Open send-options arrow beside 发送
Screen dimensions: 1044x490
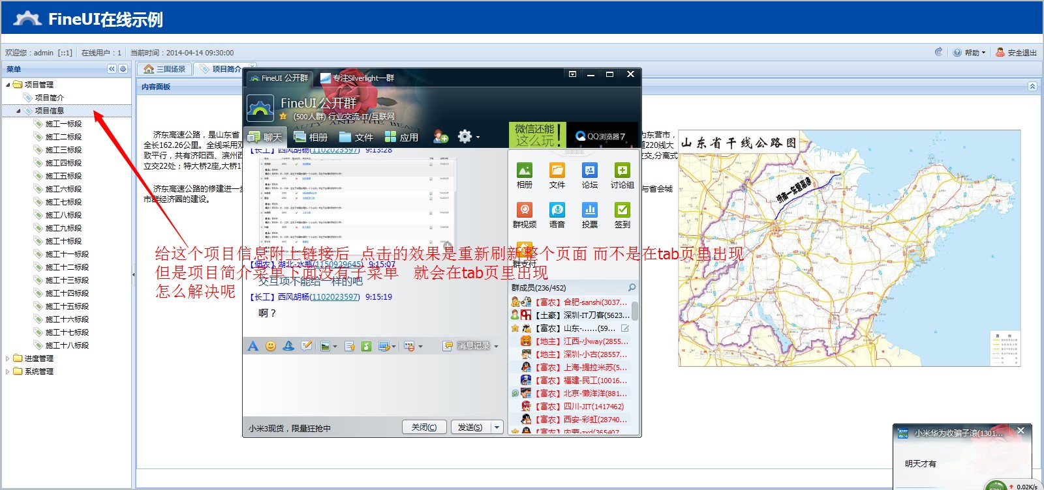pos(497,427)
